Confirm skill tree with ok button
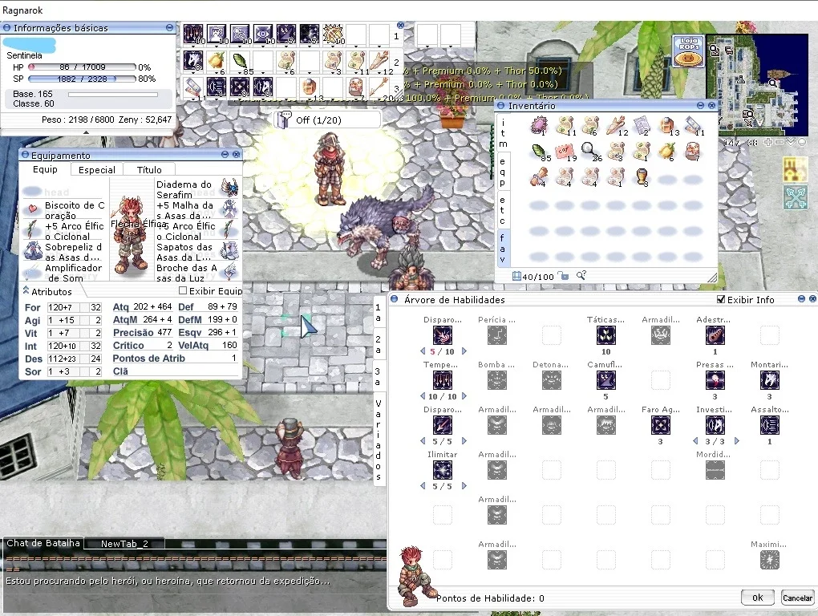Viewport: 818px width, 616px height. tap(758, 598)
